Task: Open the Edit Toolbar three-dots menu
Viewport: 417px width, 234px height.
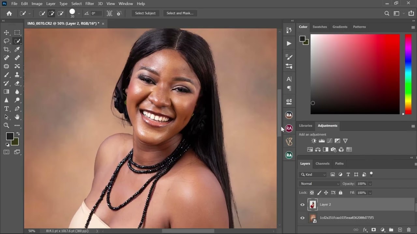Action: tap(17, 125)
